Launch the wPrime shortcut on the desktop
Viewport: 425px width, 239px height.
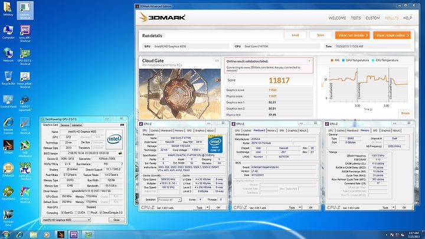[x=25, y=195]
